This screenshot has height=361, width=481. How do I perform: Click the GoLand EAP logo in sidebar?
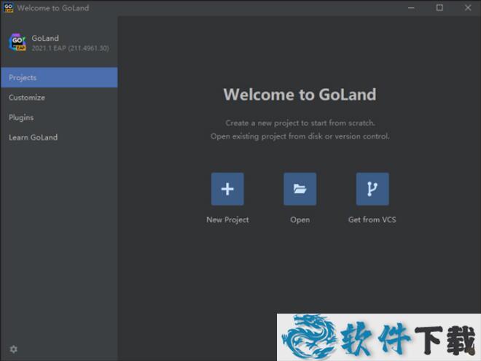(17, 42)
